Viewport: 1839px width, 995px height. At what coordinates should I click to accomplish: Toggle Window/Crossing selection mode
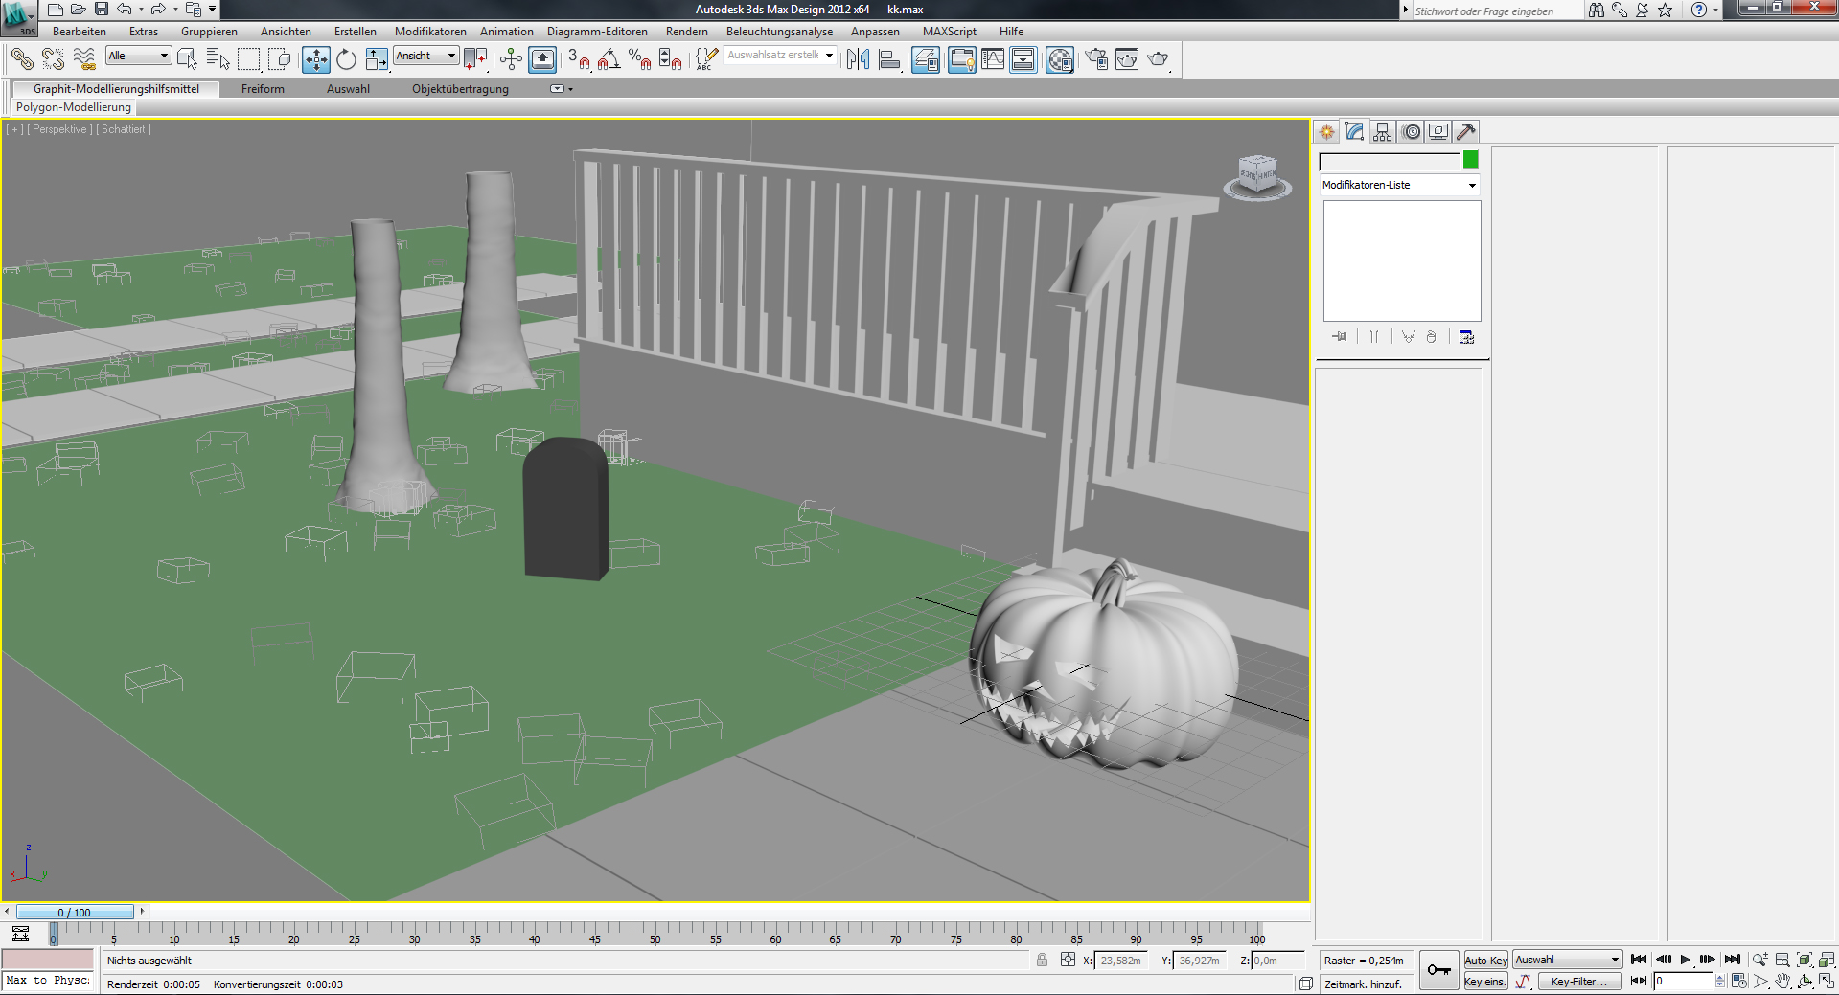pyautogui.click(x=280, y=59)
